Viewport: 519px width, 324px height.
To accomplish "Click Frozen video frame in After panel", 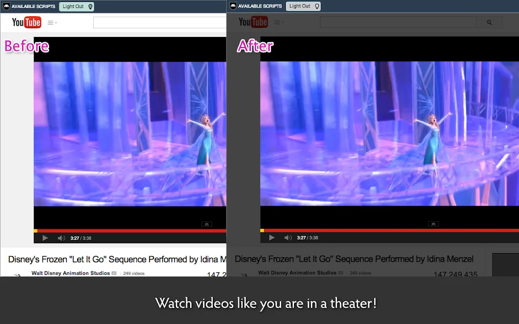I will click(390, 134).
